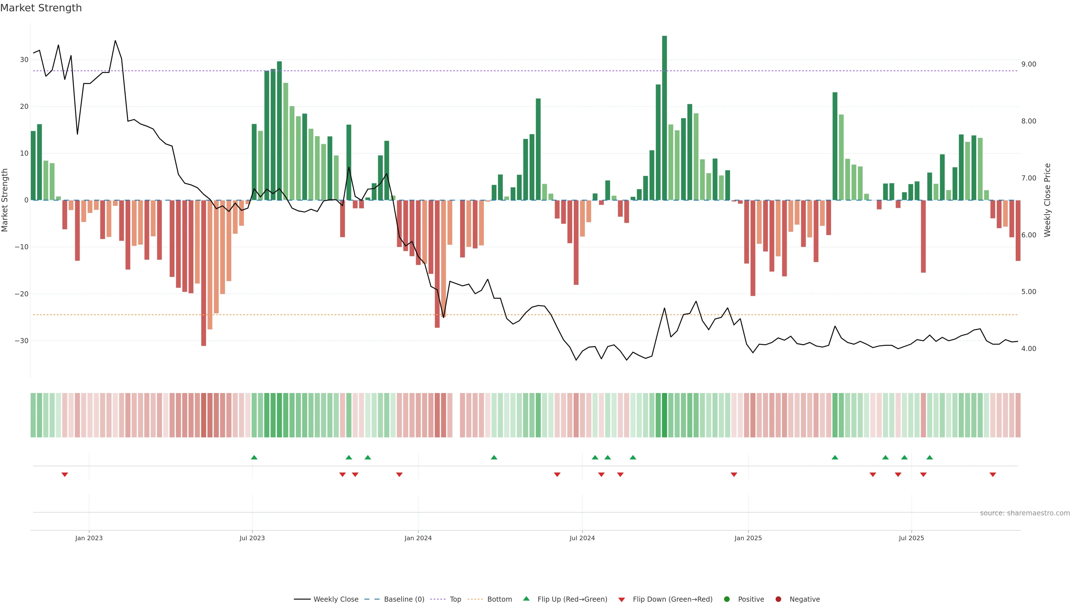Click the Positive green circle legend icon
This screenshot has width=1084, height=609.
727,599
